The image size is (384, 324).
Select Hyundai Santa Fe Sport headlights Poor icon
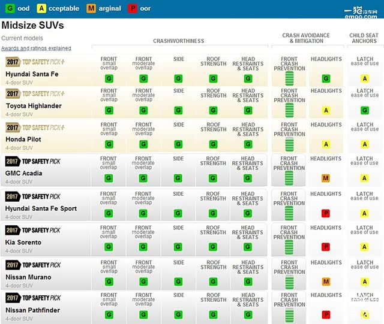pos(325,213)
